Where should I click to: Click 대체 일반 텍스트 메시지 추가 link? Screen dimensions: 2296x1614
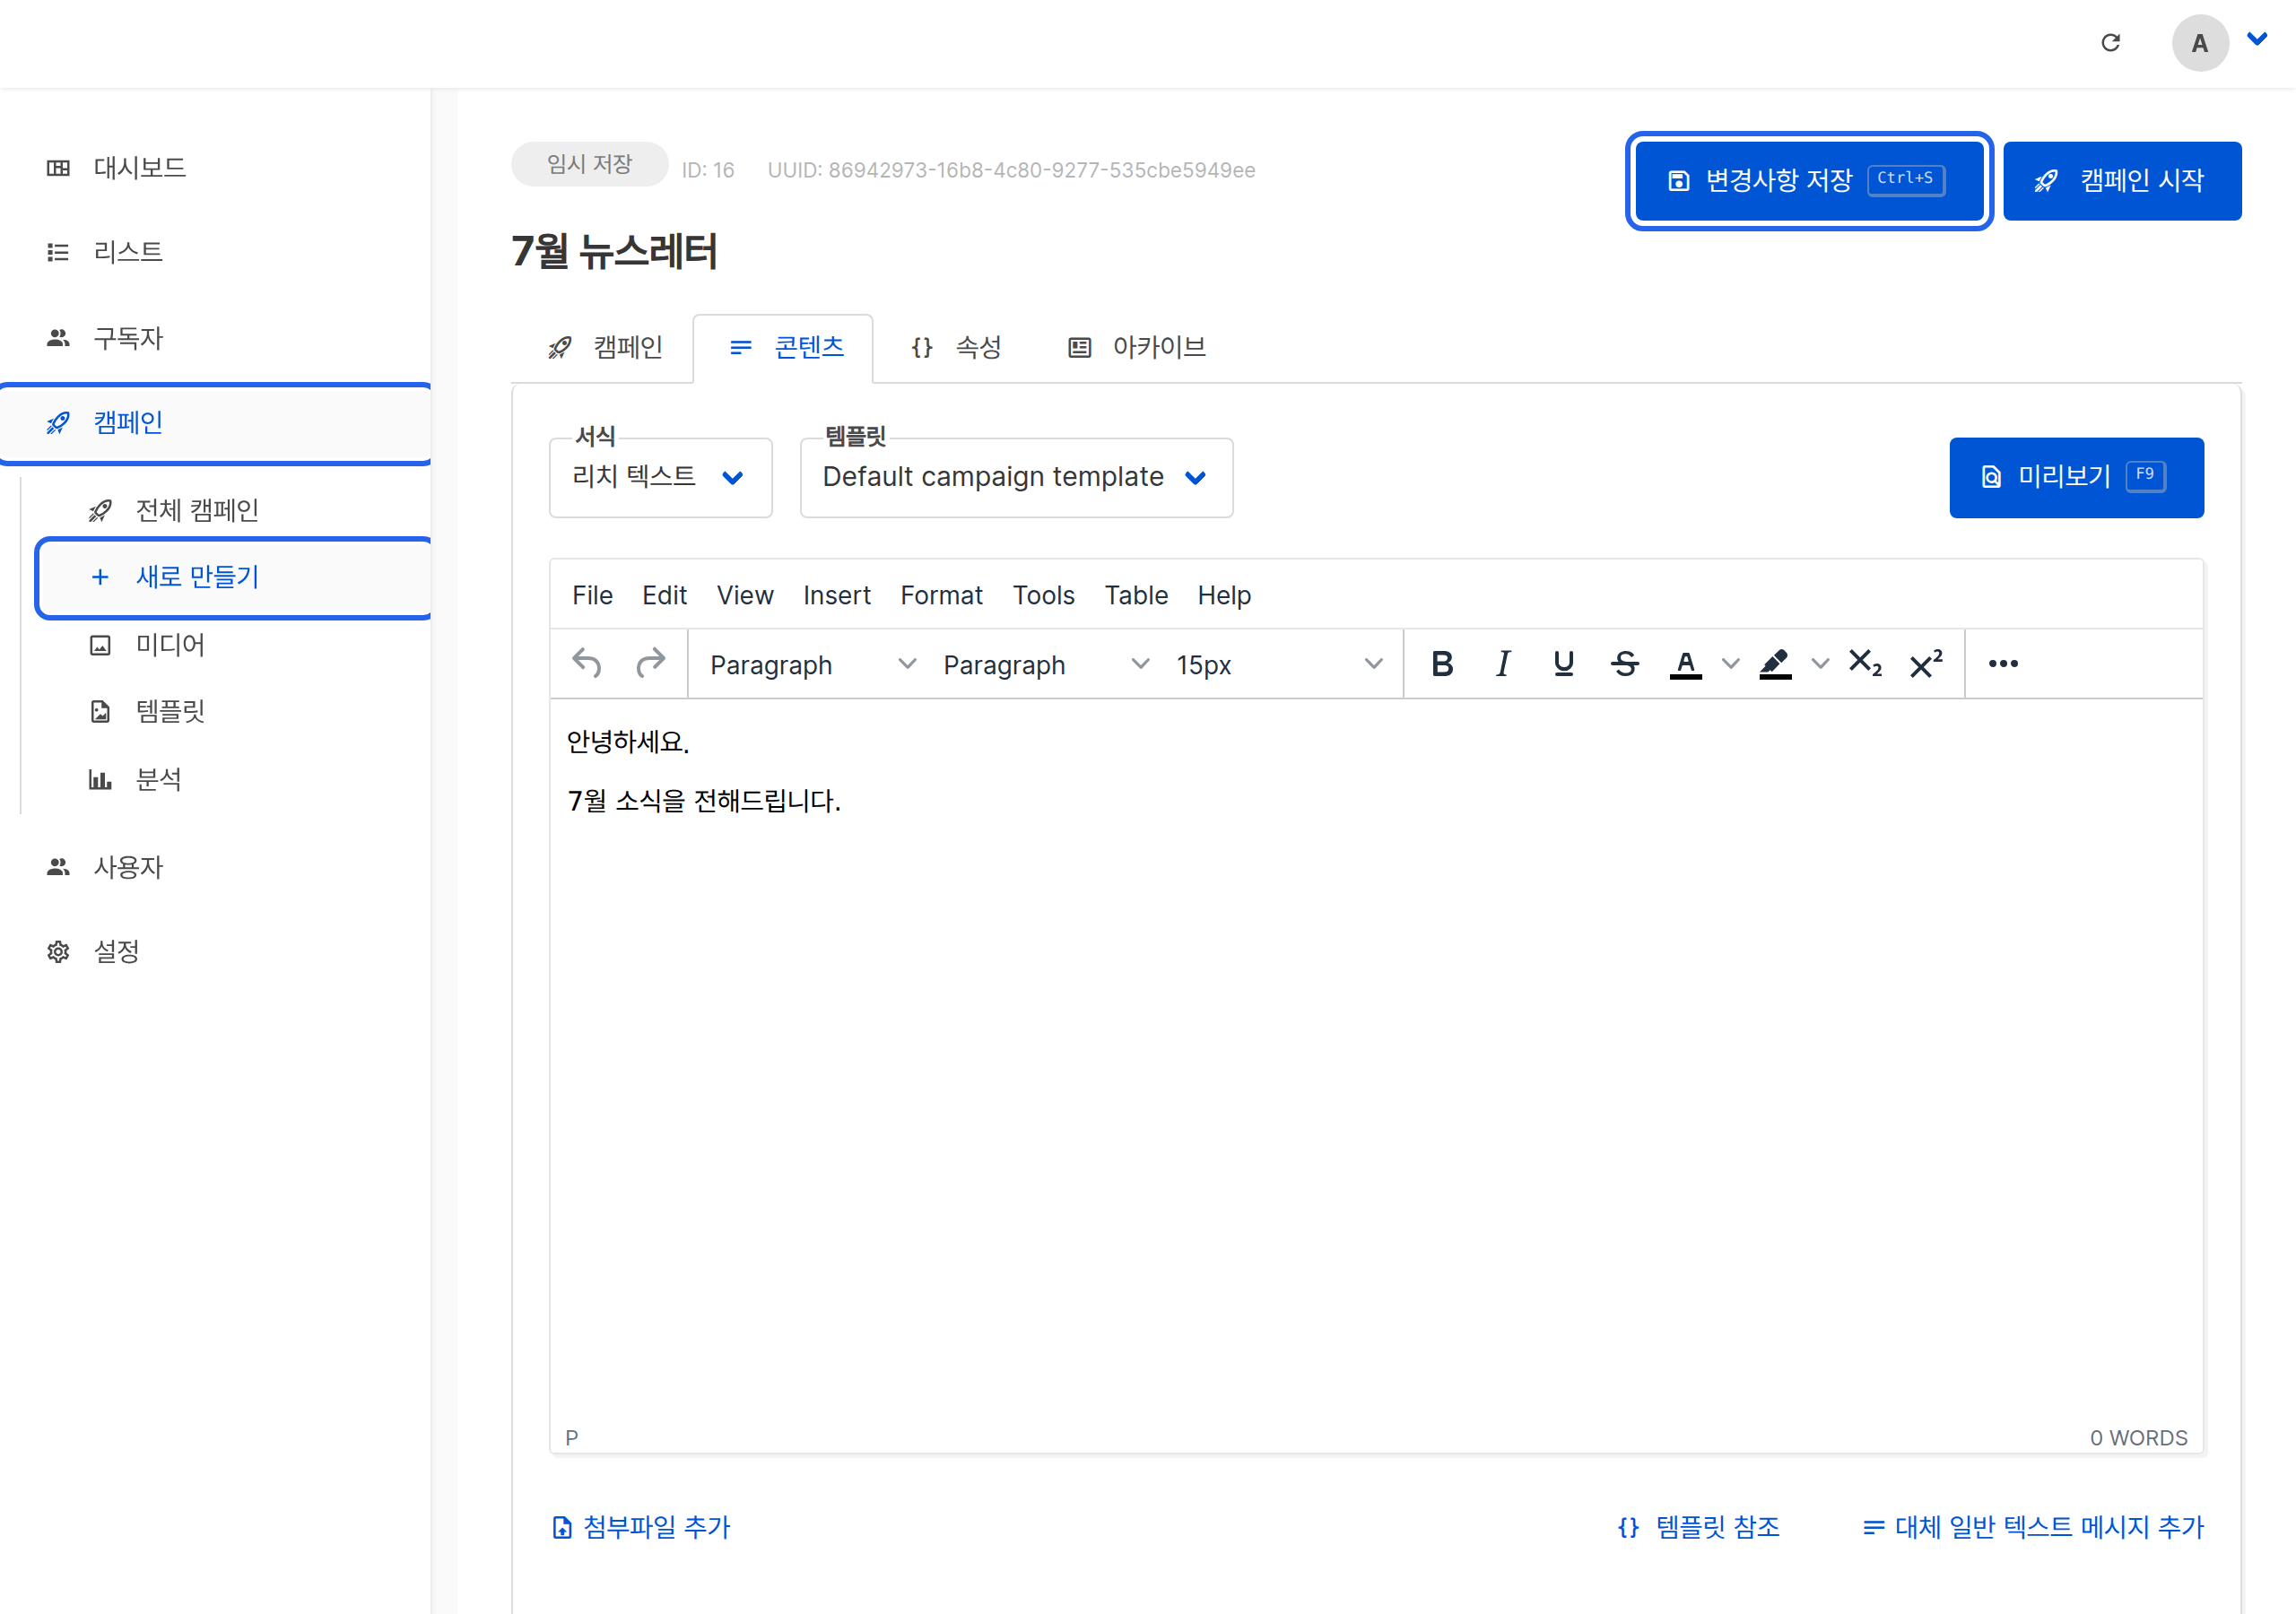point(2033,1527)
